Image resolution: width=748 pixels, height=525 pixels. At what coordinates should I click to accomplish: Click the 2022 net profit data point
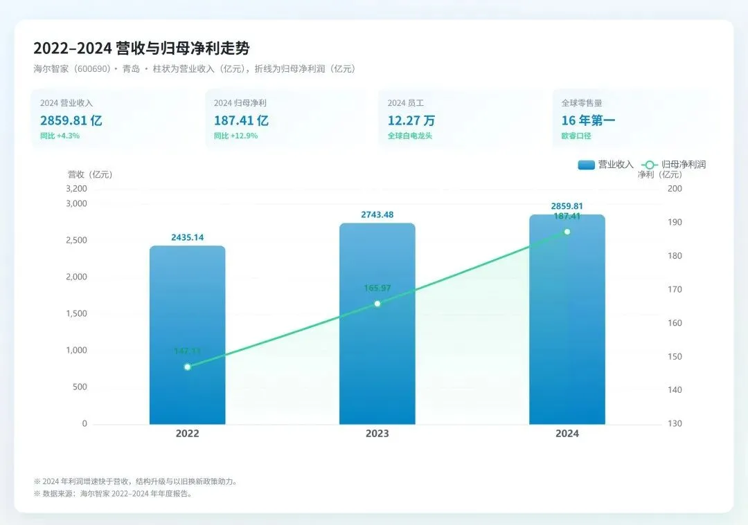click(x=188, y=367)
